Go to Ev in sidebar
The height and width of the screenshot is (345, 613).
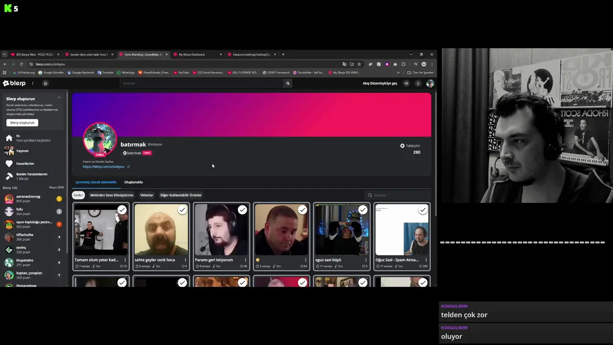[x=34, y=138]
